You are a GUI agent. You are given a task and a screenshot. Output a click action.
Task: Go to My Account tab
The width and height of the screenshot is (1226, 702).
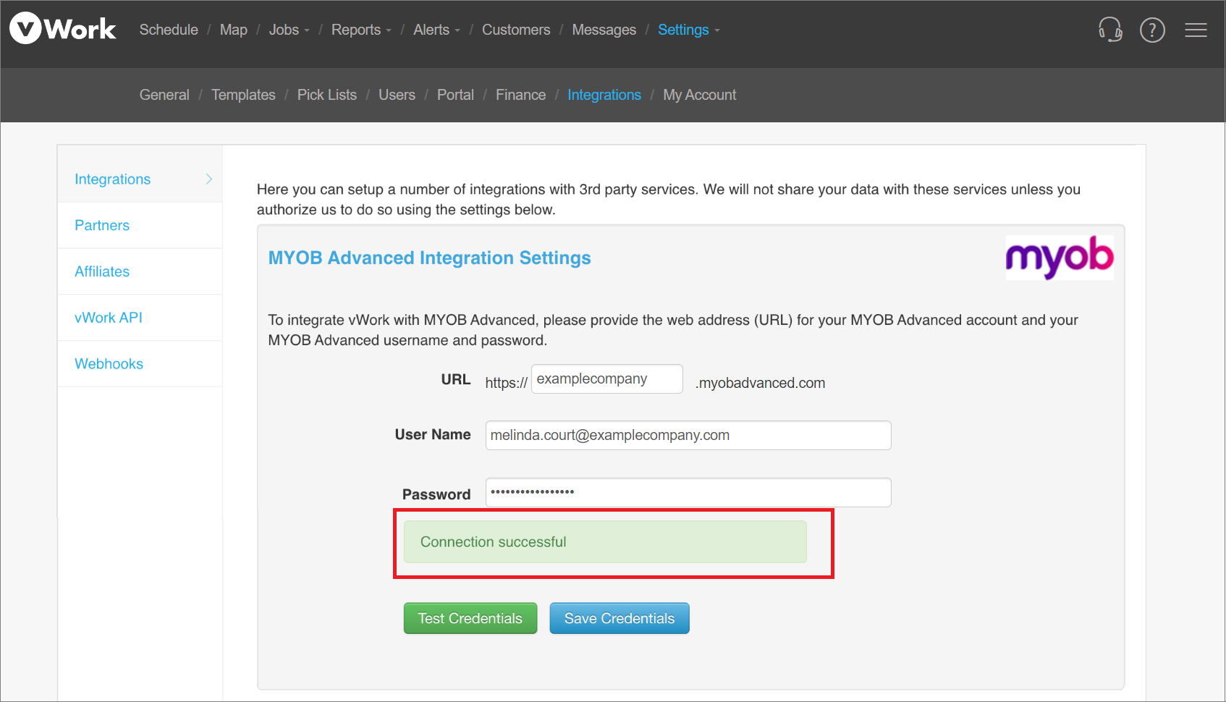(699, 95)
